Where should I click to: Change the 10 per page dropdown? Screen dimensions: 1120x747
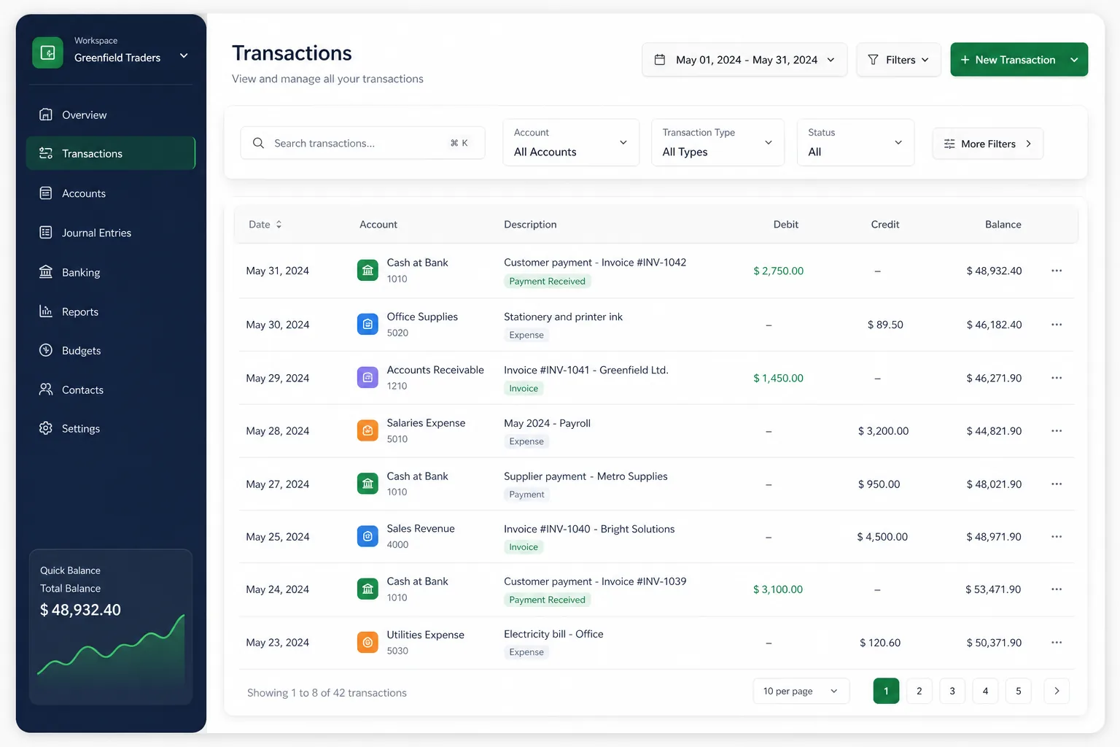801,691
